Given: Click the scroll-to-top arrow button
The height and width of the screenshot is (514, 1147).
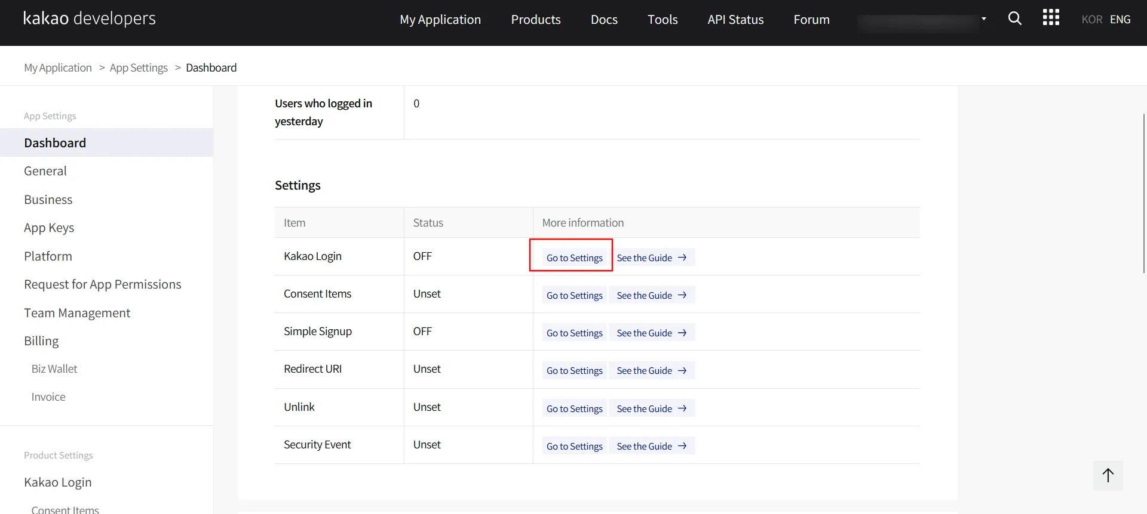Looking at the screenshot, I should (1108, 475).
